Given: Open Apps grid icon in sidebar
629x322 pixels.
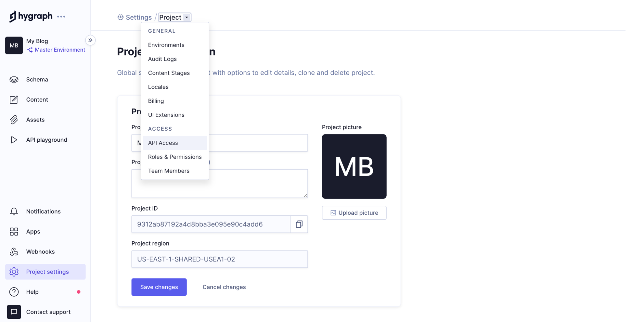Looking at the screenshot, I should [x=14, y=232].
